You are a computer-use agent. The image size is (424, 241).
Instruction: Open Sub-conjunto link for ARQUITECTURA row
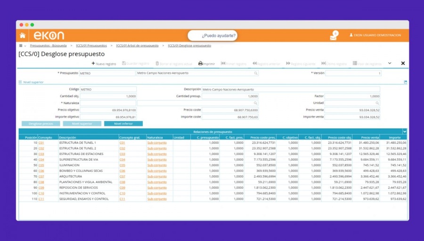(x=157, y=177)
